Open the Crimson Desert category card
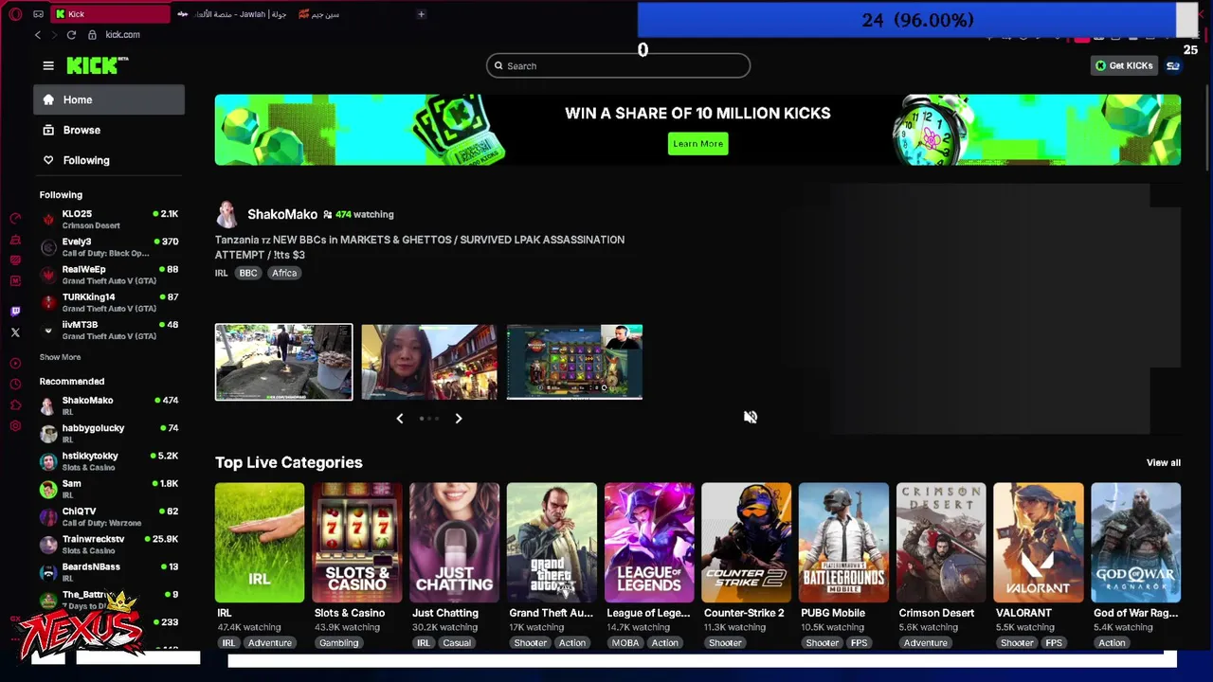Screen dimensions: 1213x682 coord(941,543)
